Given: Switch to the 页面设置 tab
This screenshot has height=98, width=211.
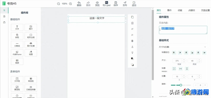Looking at the screenshot, I should [x=205, y=10].
